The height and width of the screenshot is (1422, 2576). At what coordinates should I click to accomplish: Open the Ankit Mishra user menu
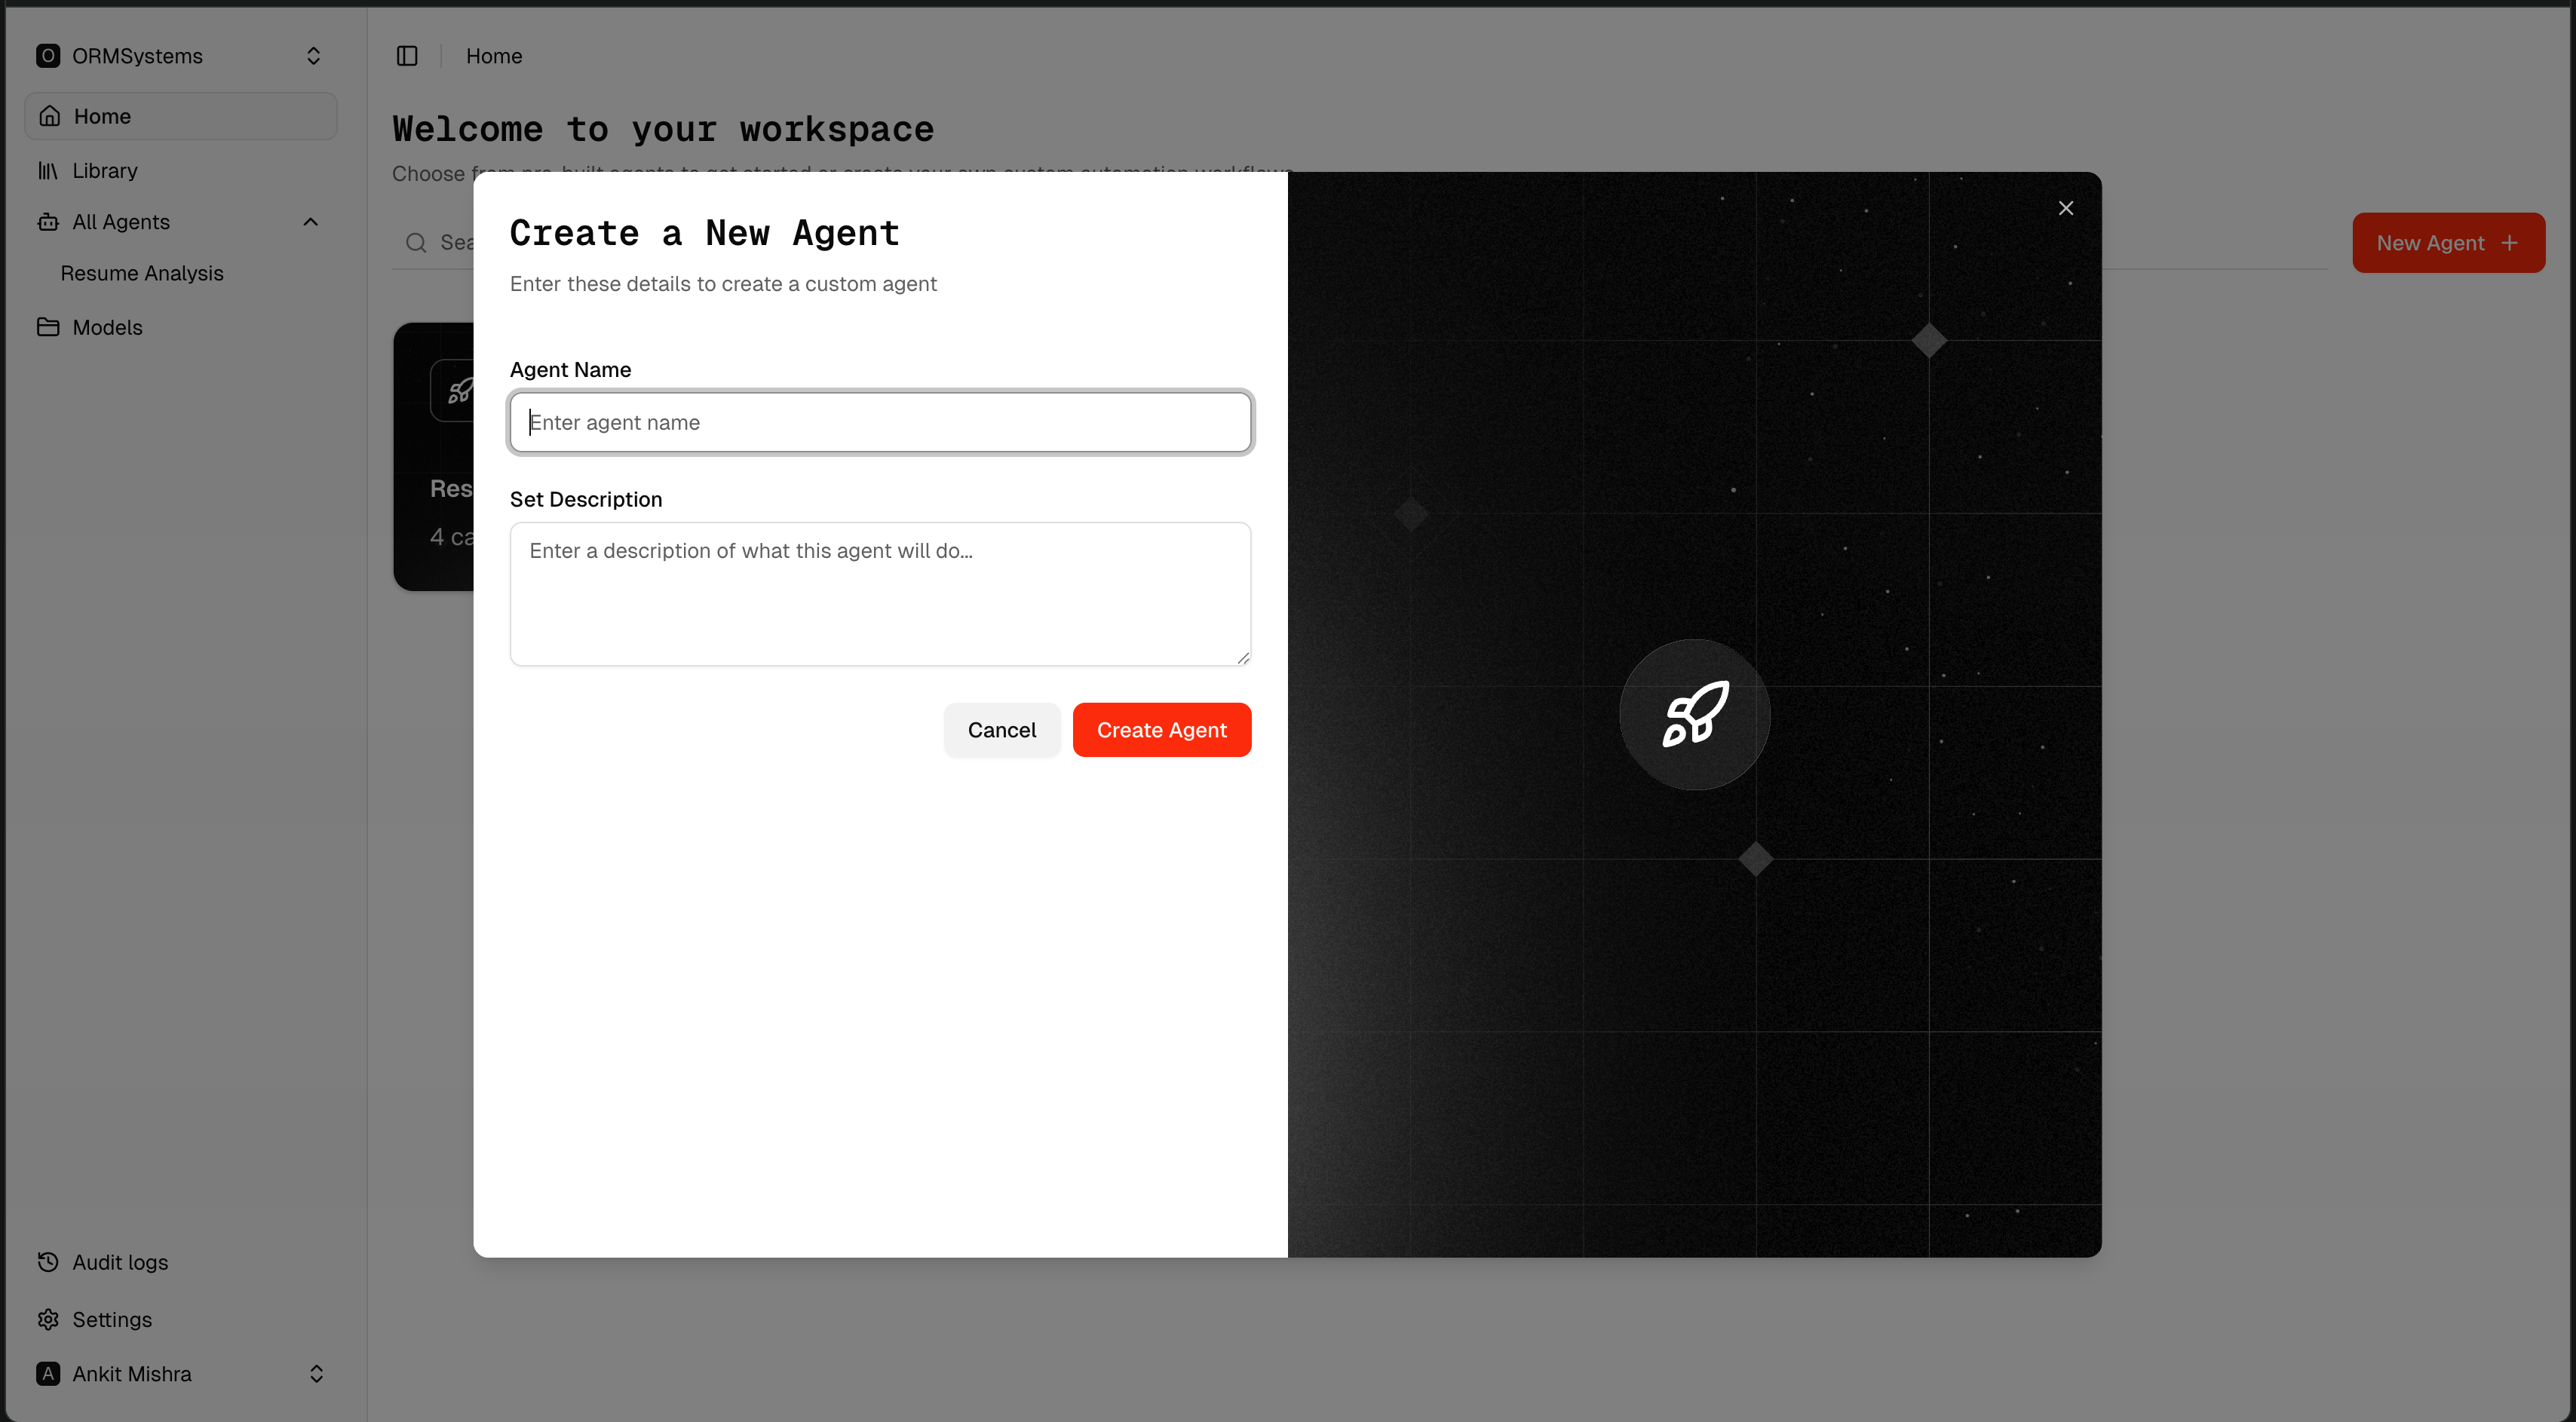pos(180,1373)
